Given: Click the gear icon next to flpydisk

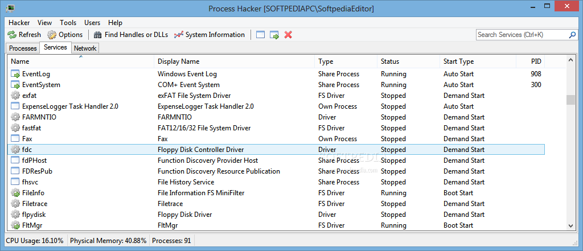Looking at the screenshot, I should tap(15, 215).
